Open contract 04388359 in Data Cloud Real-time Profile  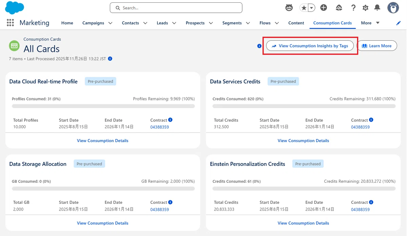(x=159, y=127)
